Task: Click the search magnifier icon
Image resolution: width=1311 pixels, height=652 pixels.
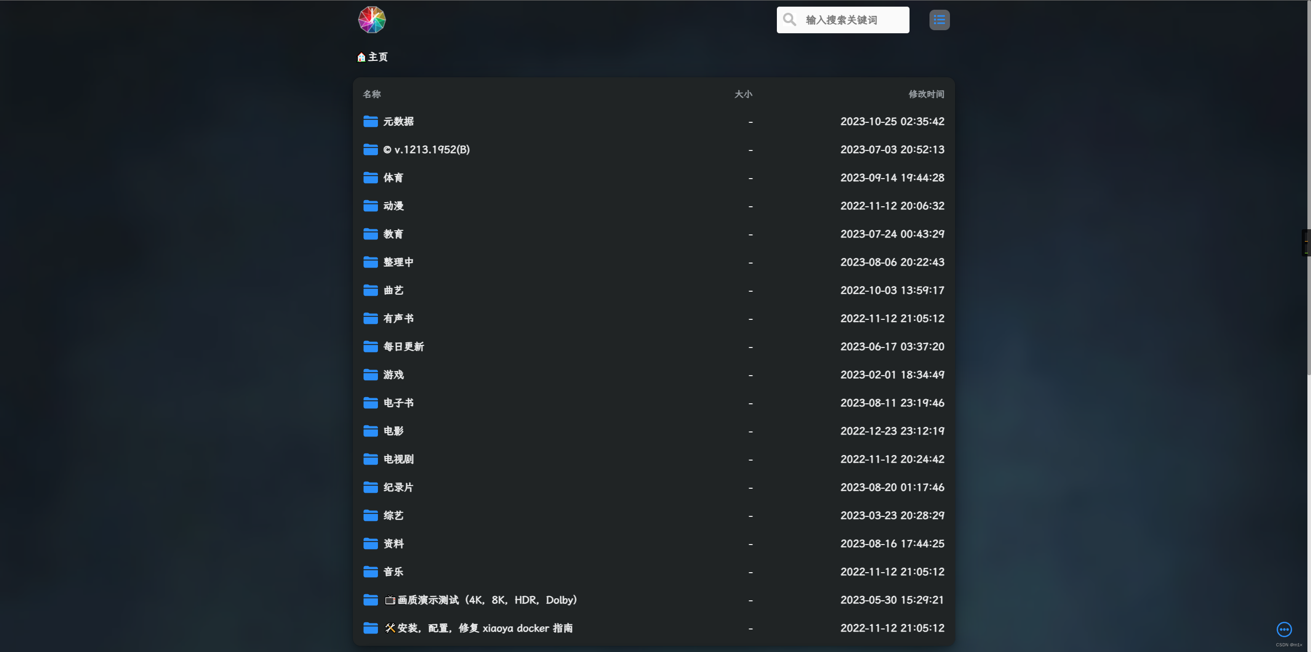Action: 790,20
